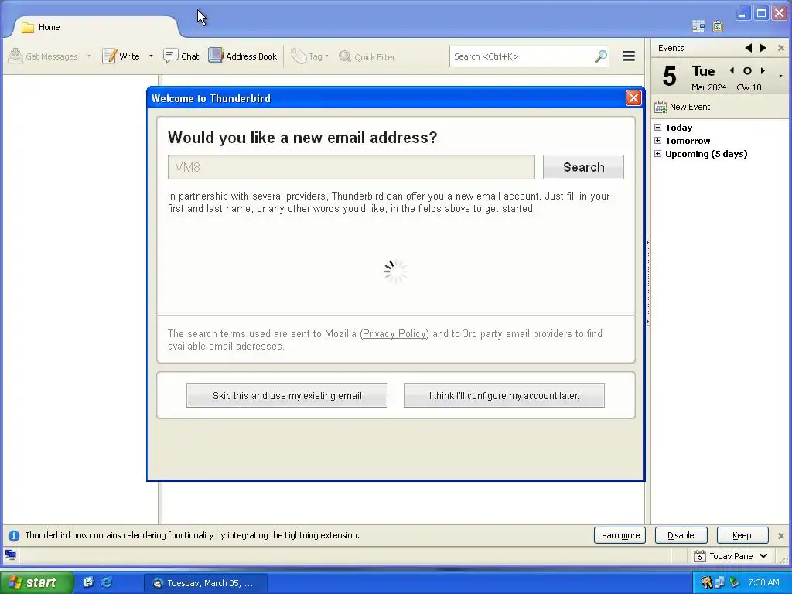Open the Chat toolbar button
The width and height of the screenshot is (792, 594).
coord(181,56)
